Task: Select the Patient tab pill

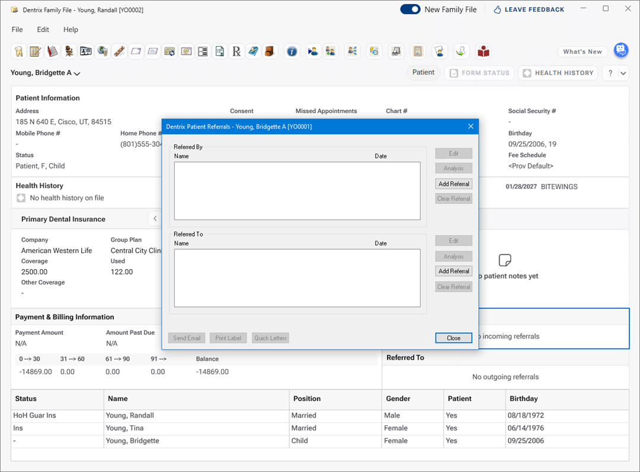Action: (x=423, y=73)
